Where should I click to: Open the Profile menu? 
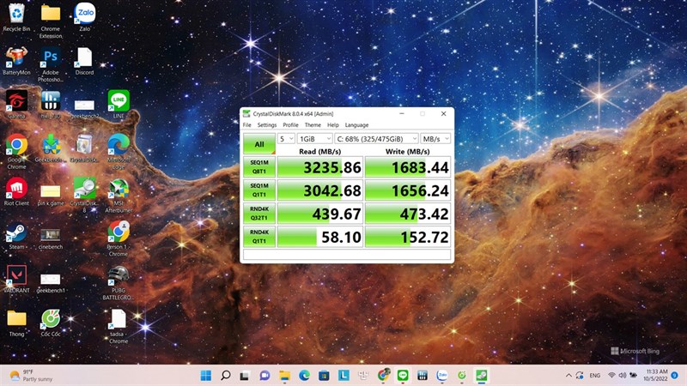(x=290, y=124)
